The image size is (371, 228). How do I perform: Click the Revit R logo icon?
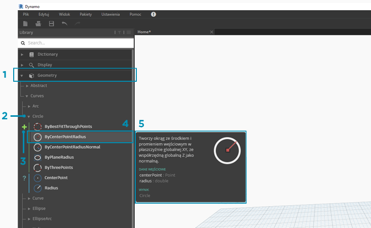(21, 7)
